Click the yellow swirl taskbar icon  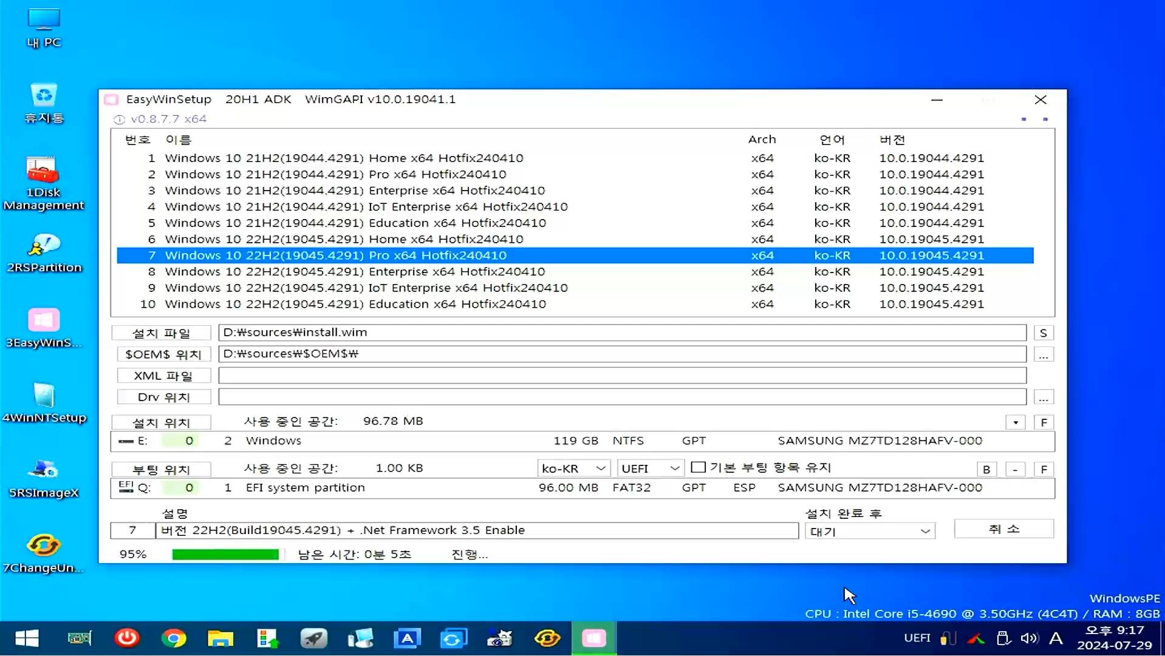click(547, 638)
